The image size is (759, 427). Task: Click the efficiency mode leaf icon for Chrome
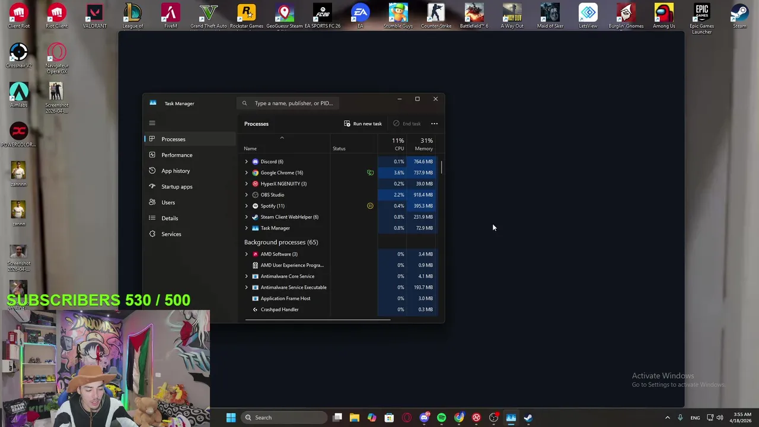pos(370,173)
